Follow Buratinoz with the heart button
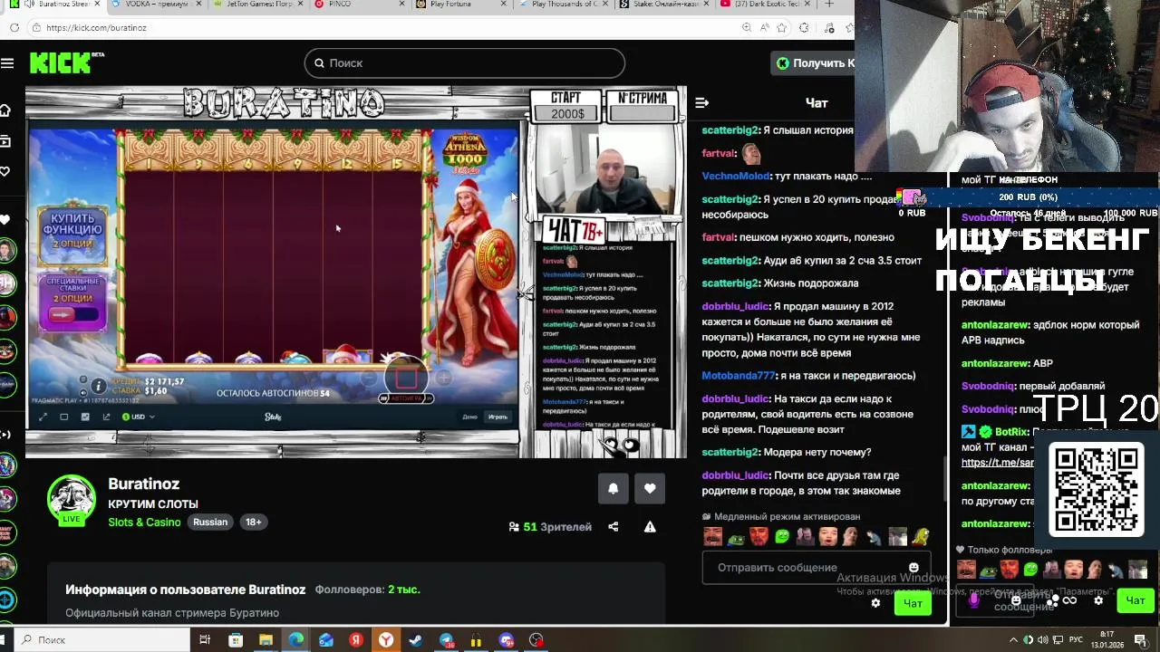This screenshot has width=1160, height=652. [x=650, y=488]
